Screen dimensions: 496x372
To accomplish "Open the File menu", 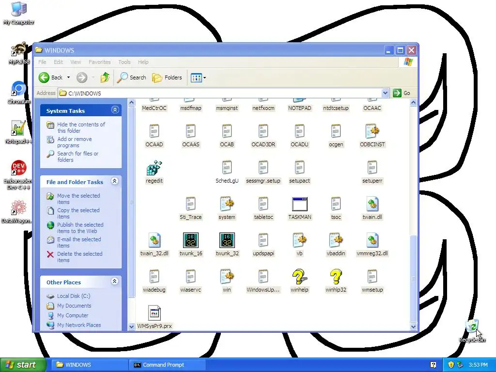I will 42,62.
